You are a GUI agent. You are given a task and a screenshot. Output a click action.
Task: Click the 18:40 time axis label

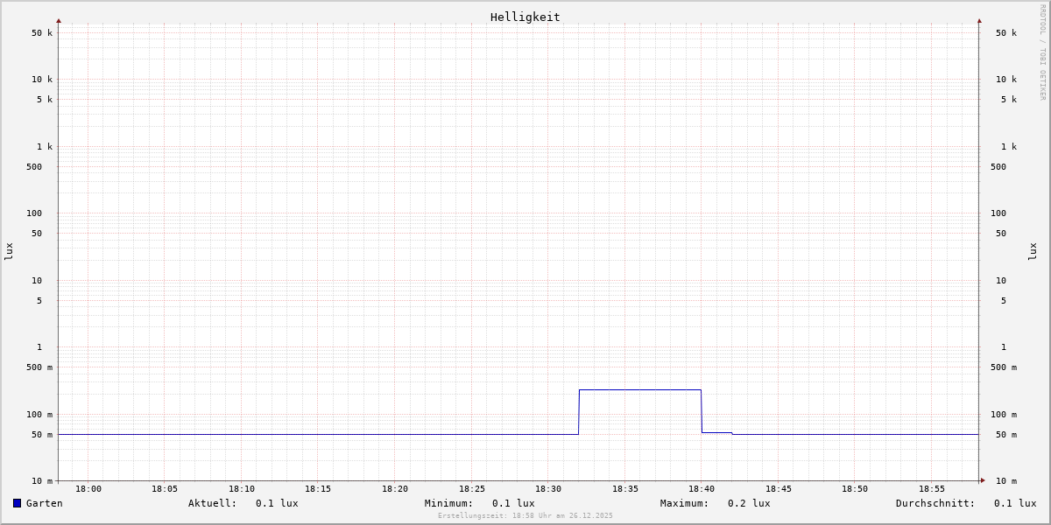point(702,489)
